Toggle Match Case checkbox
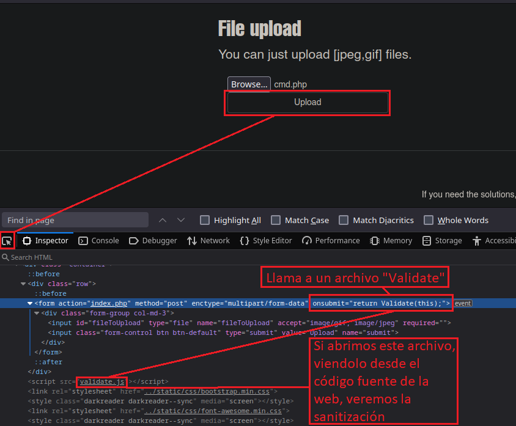Screen dimensions: 516x426 [276, 220]
